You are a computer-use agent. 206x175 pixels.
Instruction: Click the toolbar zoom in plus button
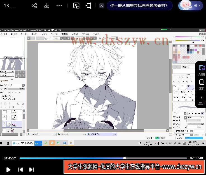[69, 38]
